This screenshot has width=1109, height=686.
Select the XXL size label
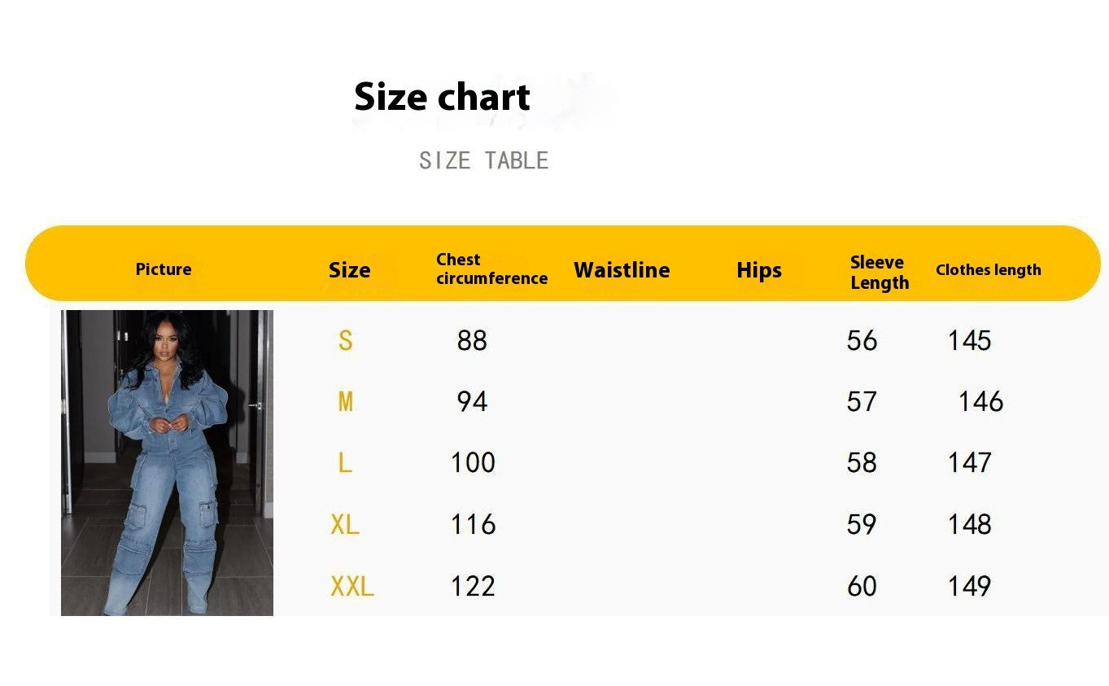352,586
